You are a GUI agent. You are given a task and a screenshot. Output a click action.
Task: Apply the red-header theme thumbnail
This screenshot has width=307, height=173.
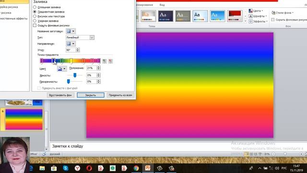tap(235, 16)
